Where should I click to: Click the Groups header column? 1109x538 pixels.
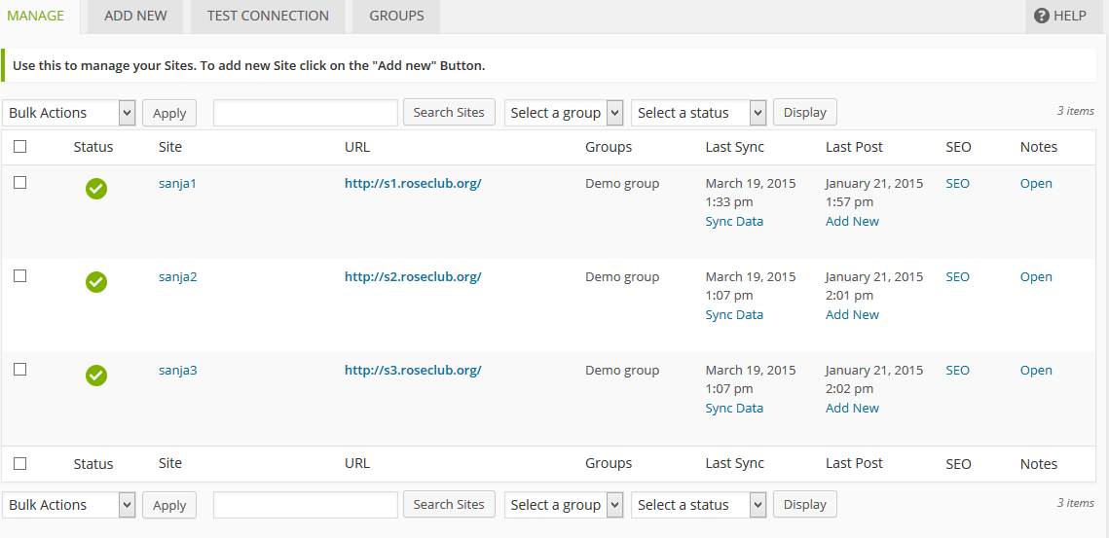click(x=609, y=147)
